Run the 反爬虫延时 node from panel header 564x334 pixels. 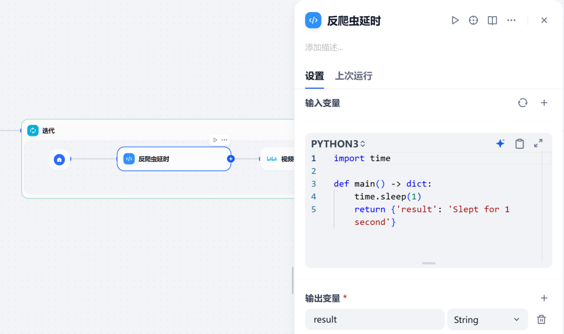pyautogui.click(x=455, y=20)
